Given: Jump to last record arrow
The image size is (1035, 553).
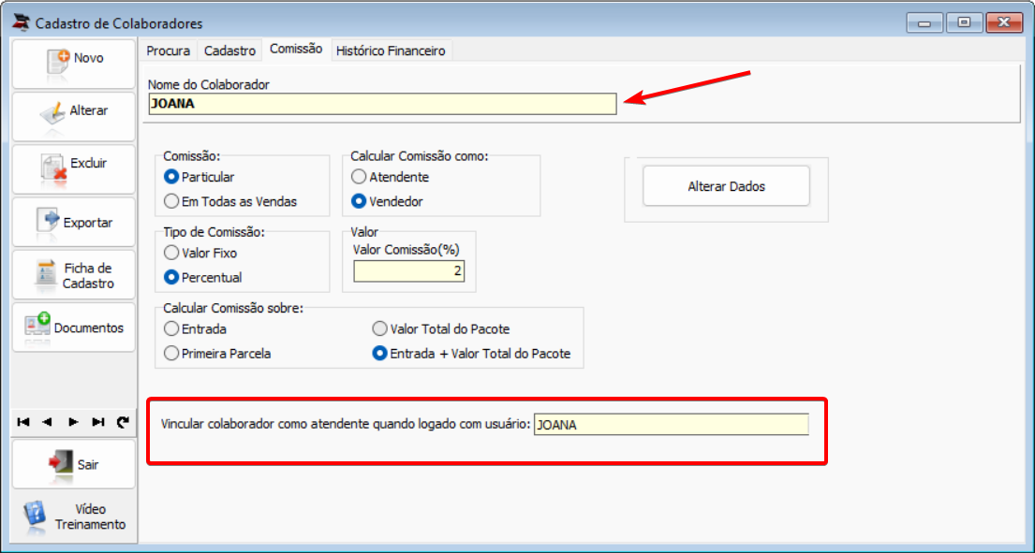Looking at the screenshot, I should 98,422.
